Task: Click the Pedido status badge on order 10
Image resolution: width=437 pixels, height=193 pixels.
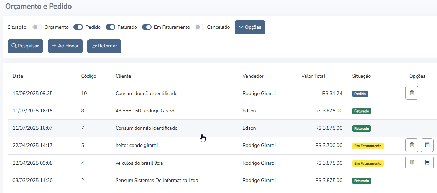Action: tap(360, 94)
